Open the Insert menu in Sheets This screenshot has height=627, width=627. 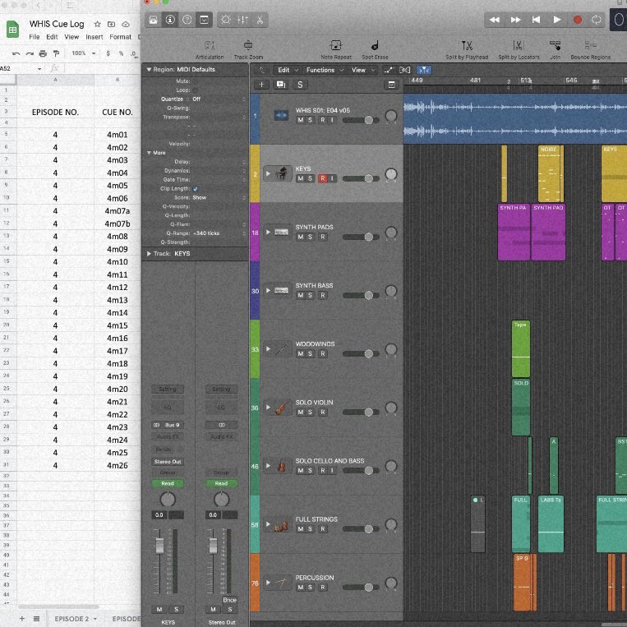(94, 37)
